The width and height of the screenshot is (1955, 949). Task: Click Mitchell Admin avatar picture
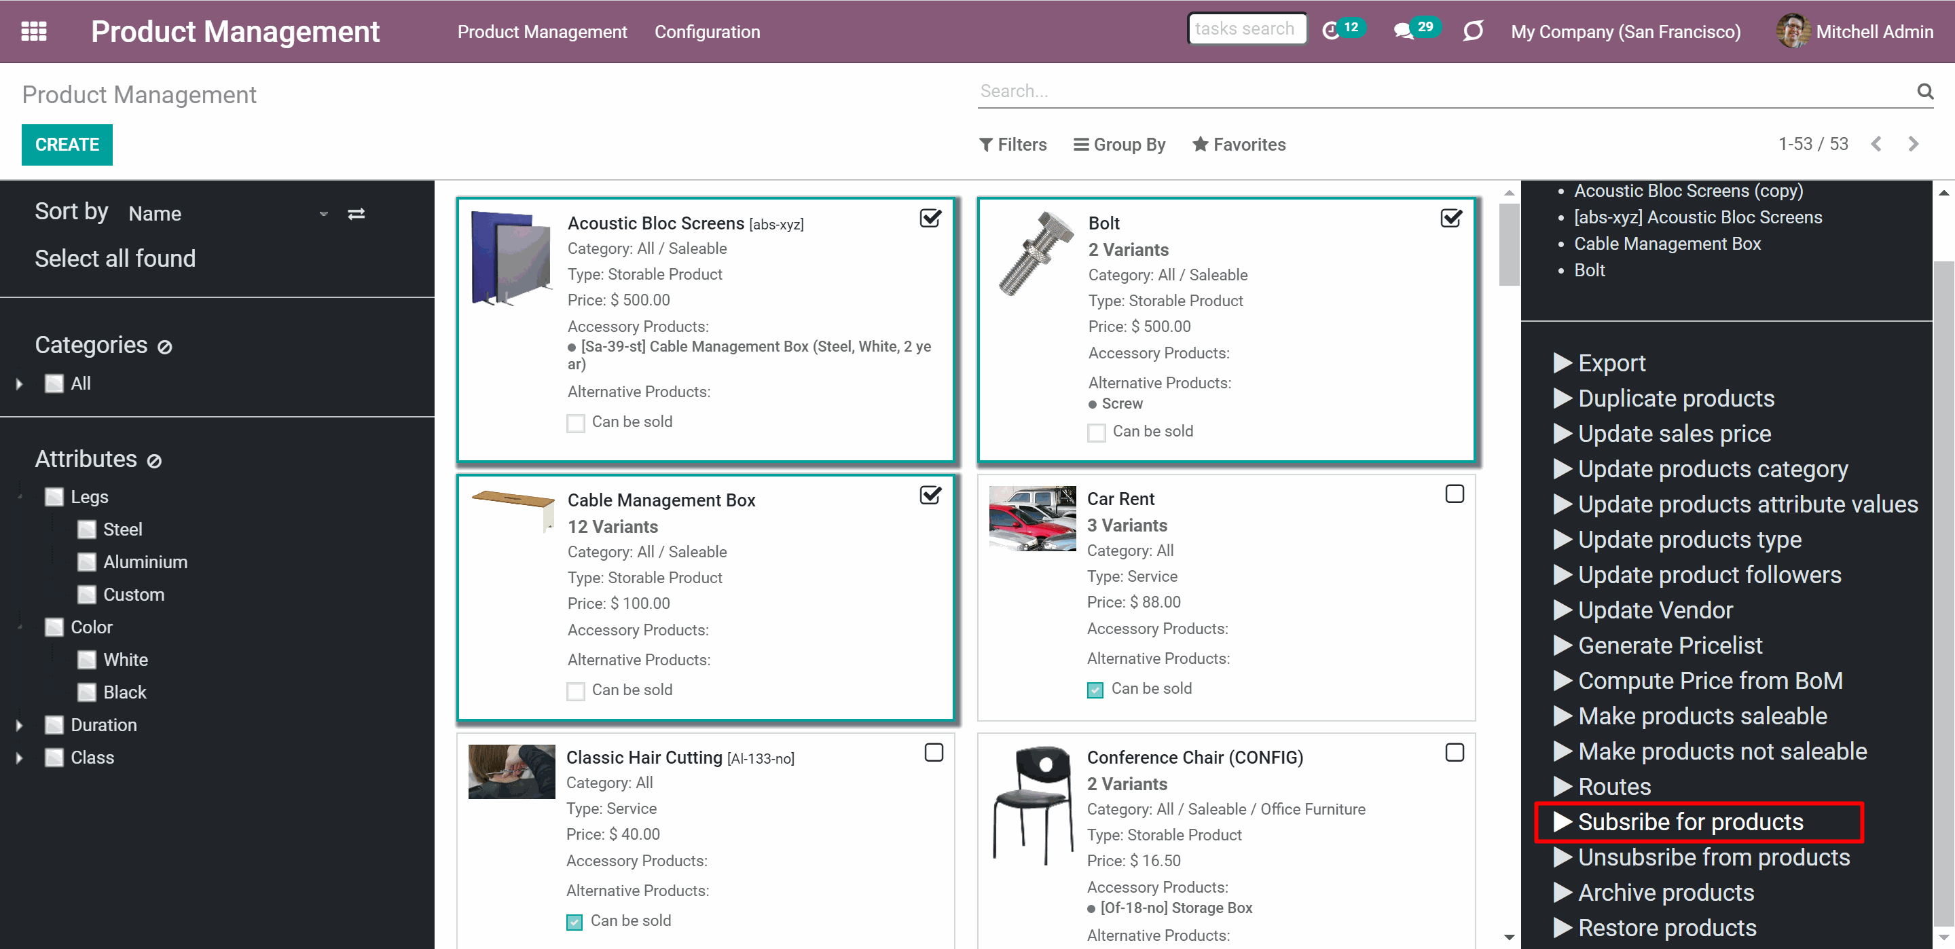(x=1793, y=31)
